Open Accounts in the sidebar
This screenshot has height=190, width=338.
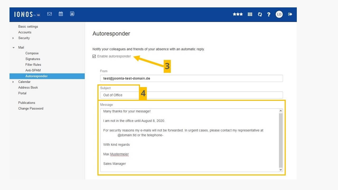25,32
